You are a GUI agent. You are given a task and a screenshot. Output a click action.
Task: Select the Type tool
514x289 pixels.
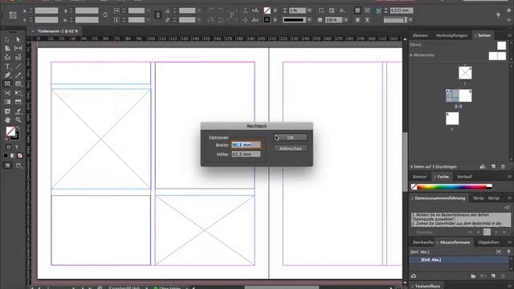click(7, 67)
